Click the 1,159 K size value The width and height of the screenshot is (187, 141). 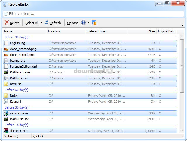150,131
